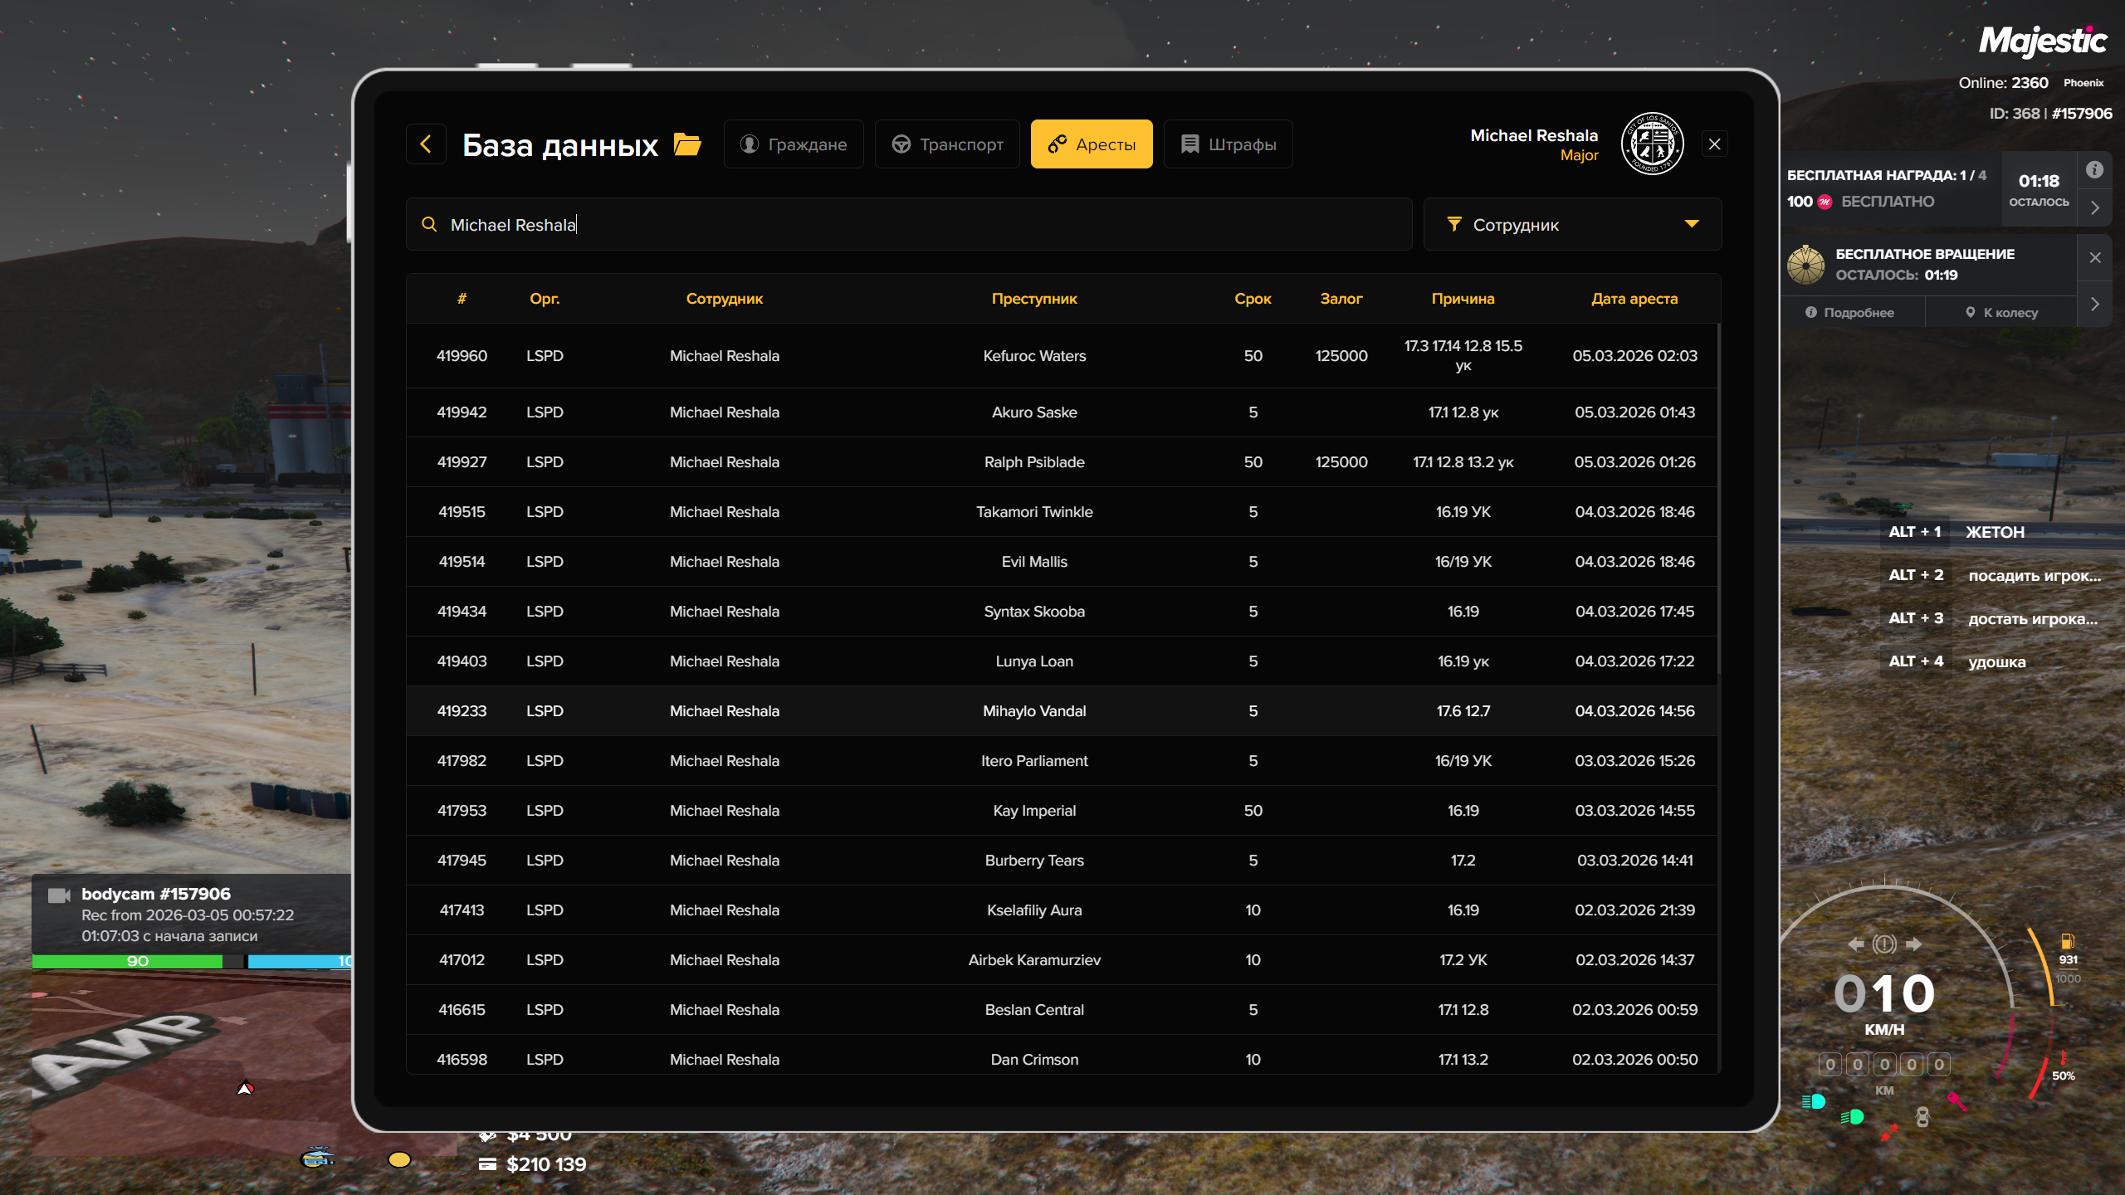Click the yellow folder icon beside База данных
2125x1195 pixels.
tap(687, 144)
